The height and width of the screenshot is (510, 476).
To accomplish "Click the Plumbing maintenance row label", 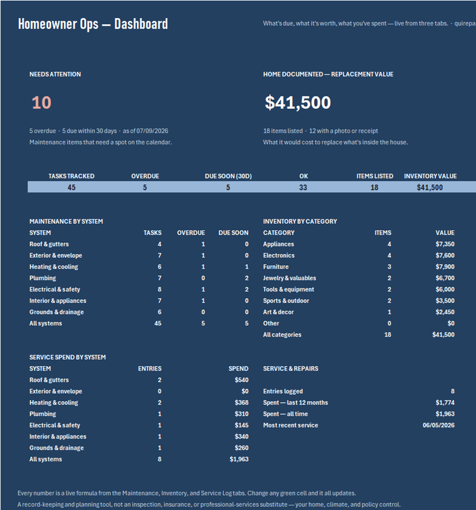I will click(x=42, y=278).
